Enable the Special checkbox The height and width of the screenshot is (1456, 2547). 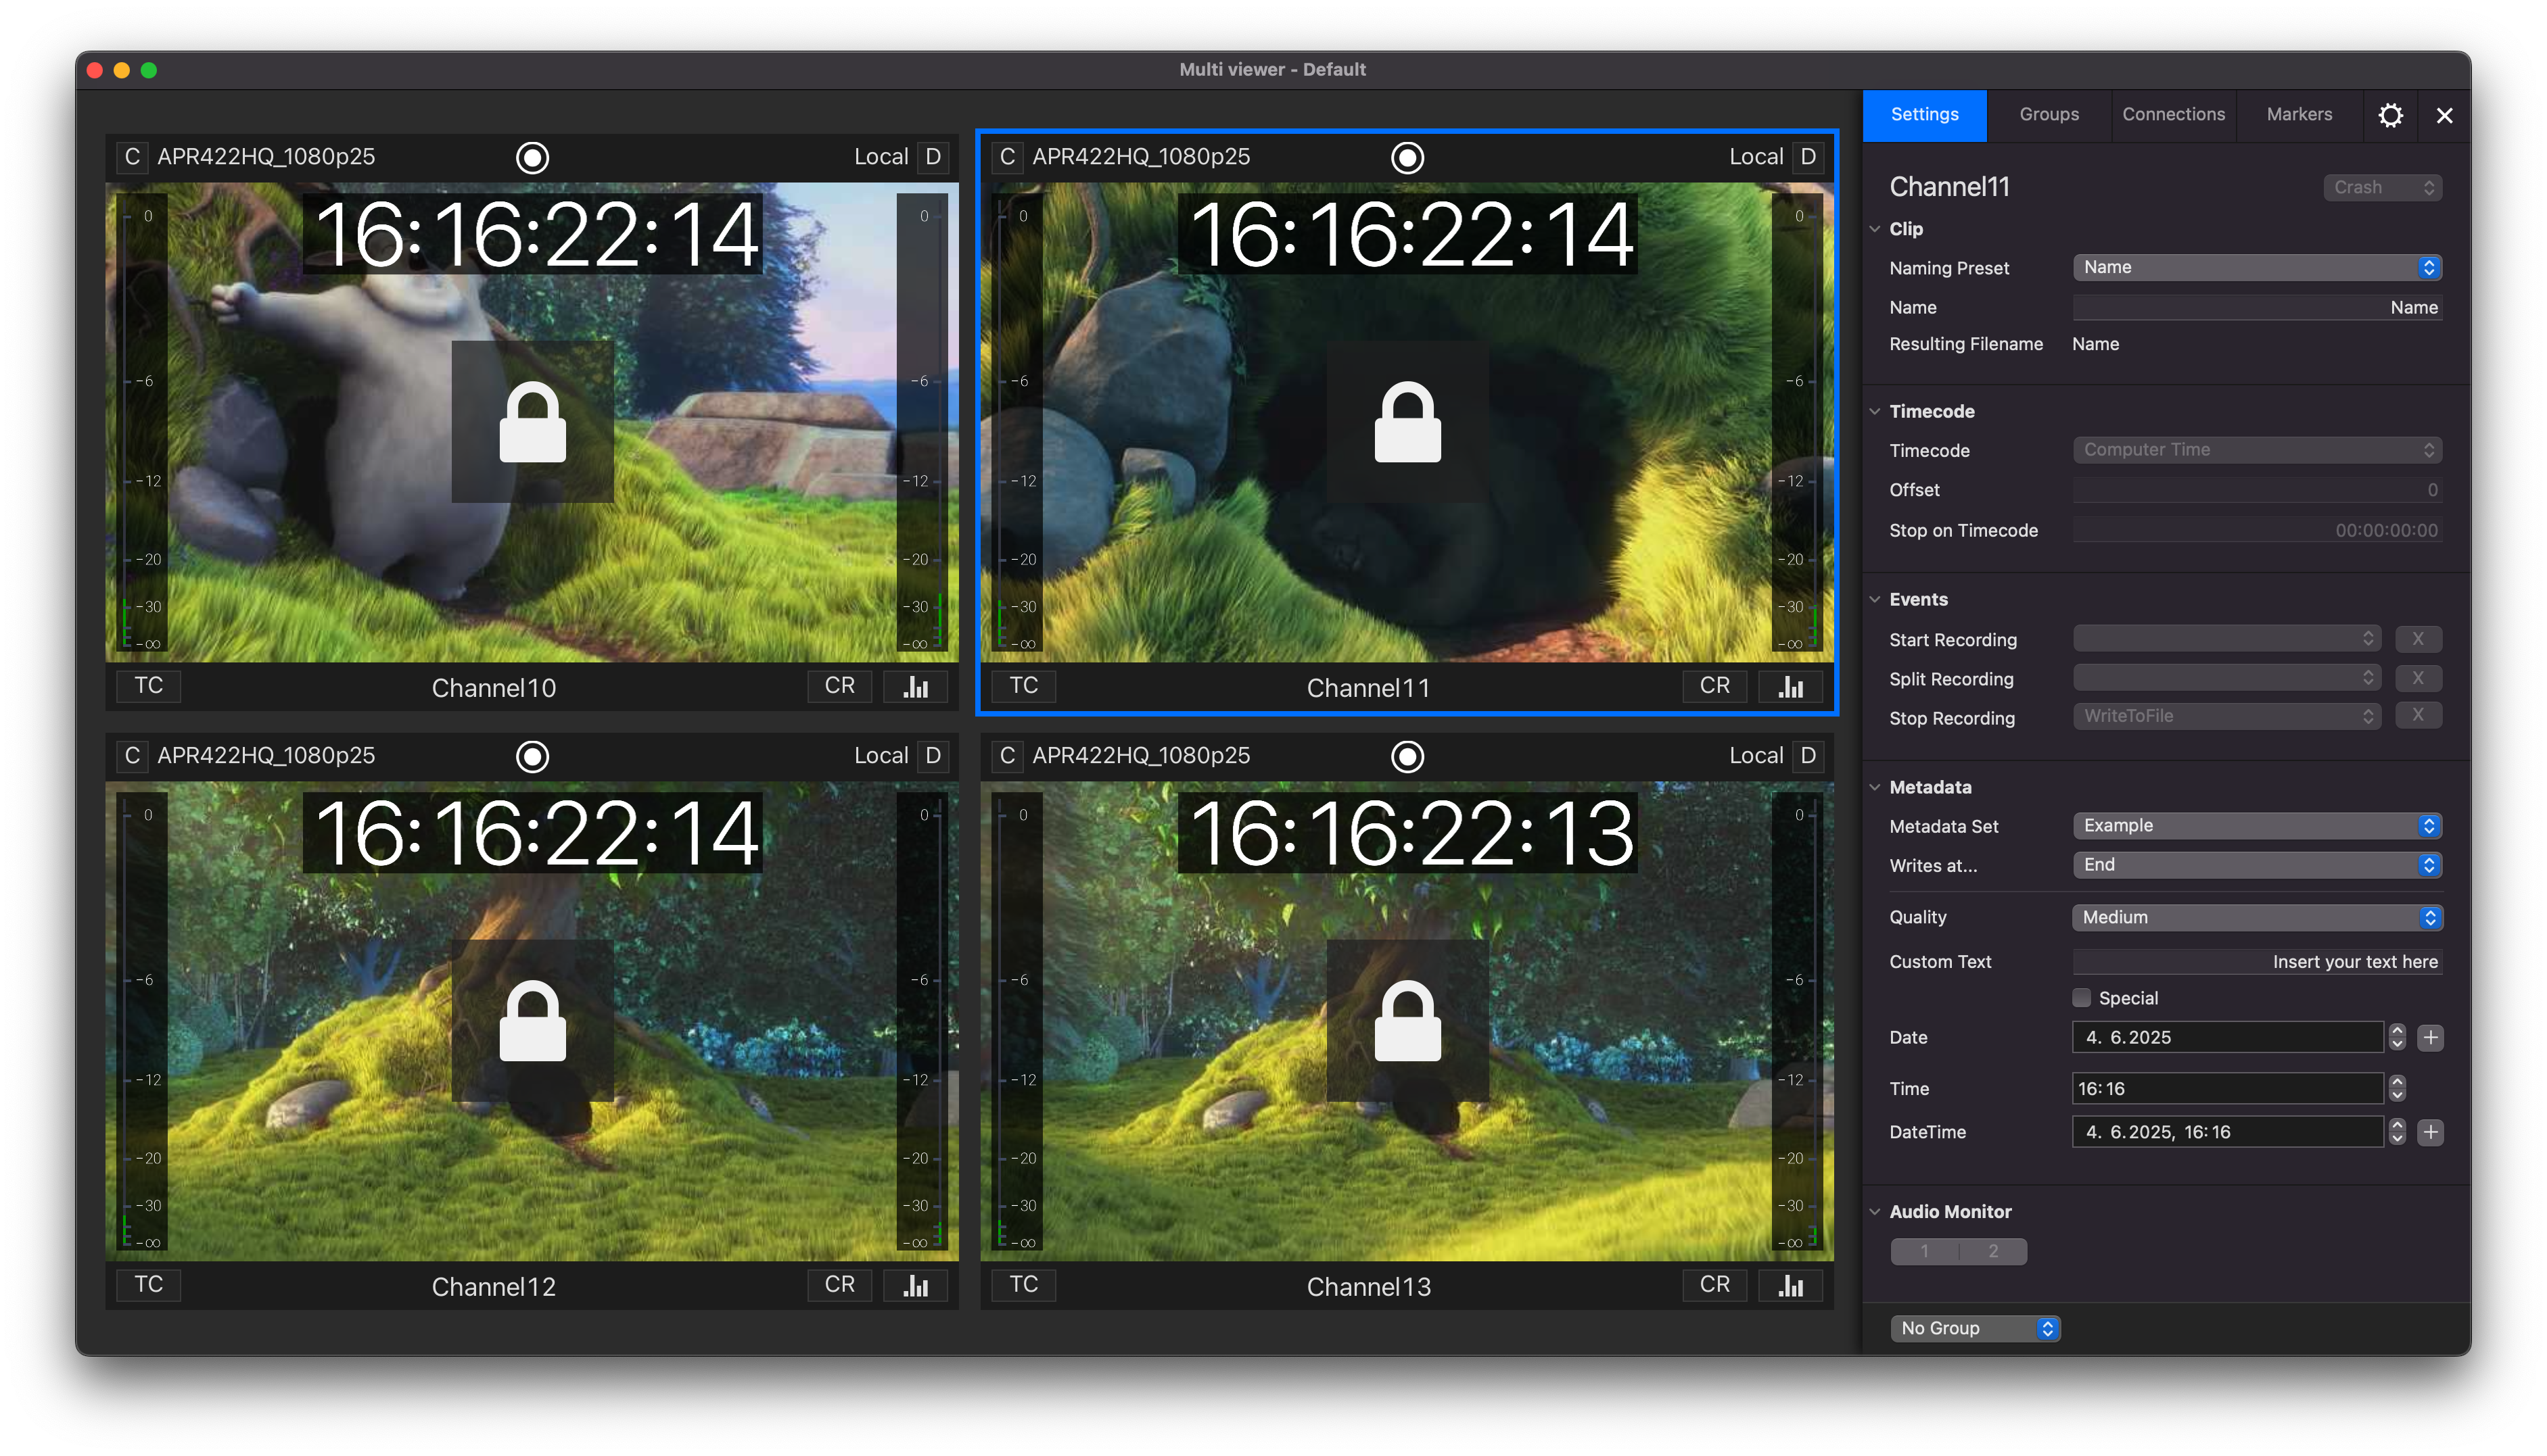pyautogui.click(x=2082, y=998)
